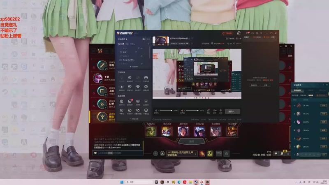Click second icon in bottom basic tools row
Image resolution: width=329 pixels, height=185 pixels.
coord(130,111)
